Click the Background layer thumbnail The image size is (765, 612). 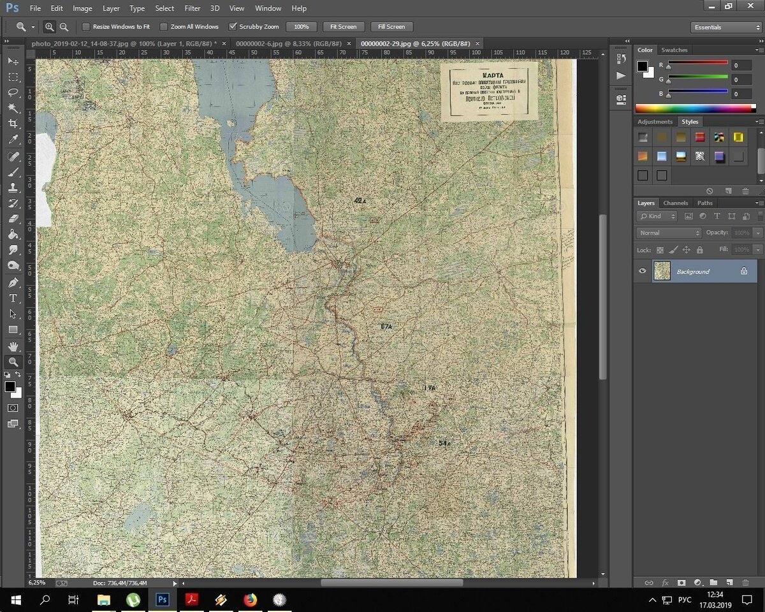click(x=662, y=272)
